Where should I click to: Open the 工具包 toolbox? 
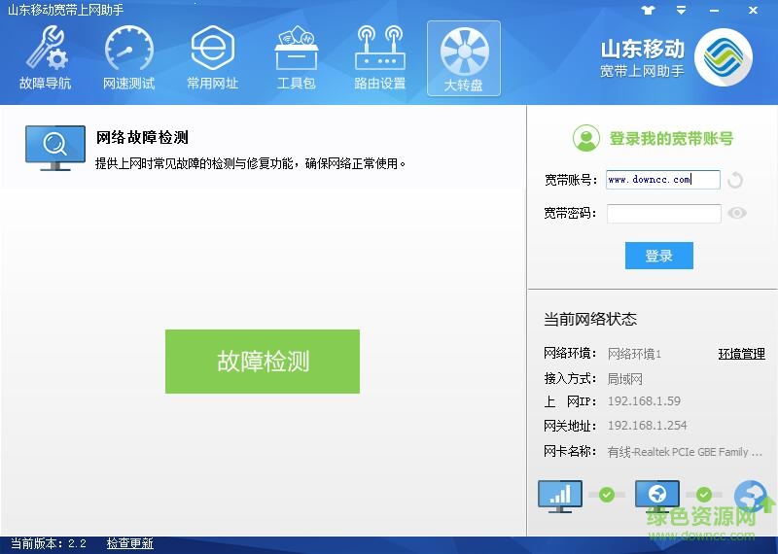(x=297, y=58)
